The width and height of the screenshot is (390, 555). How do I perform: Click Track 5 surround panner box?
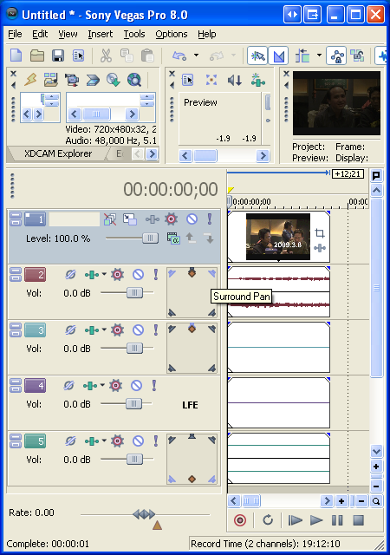tap(192, 459)
